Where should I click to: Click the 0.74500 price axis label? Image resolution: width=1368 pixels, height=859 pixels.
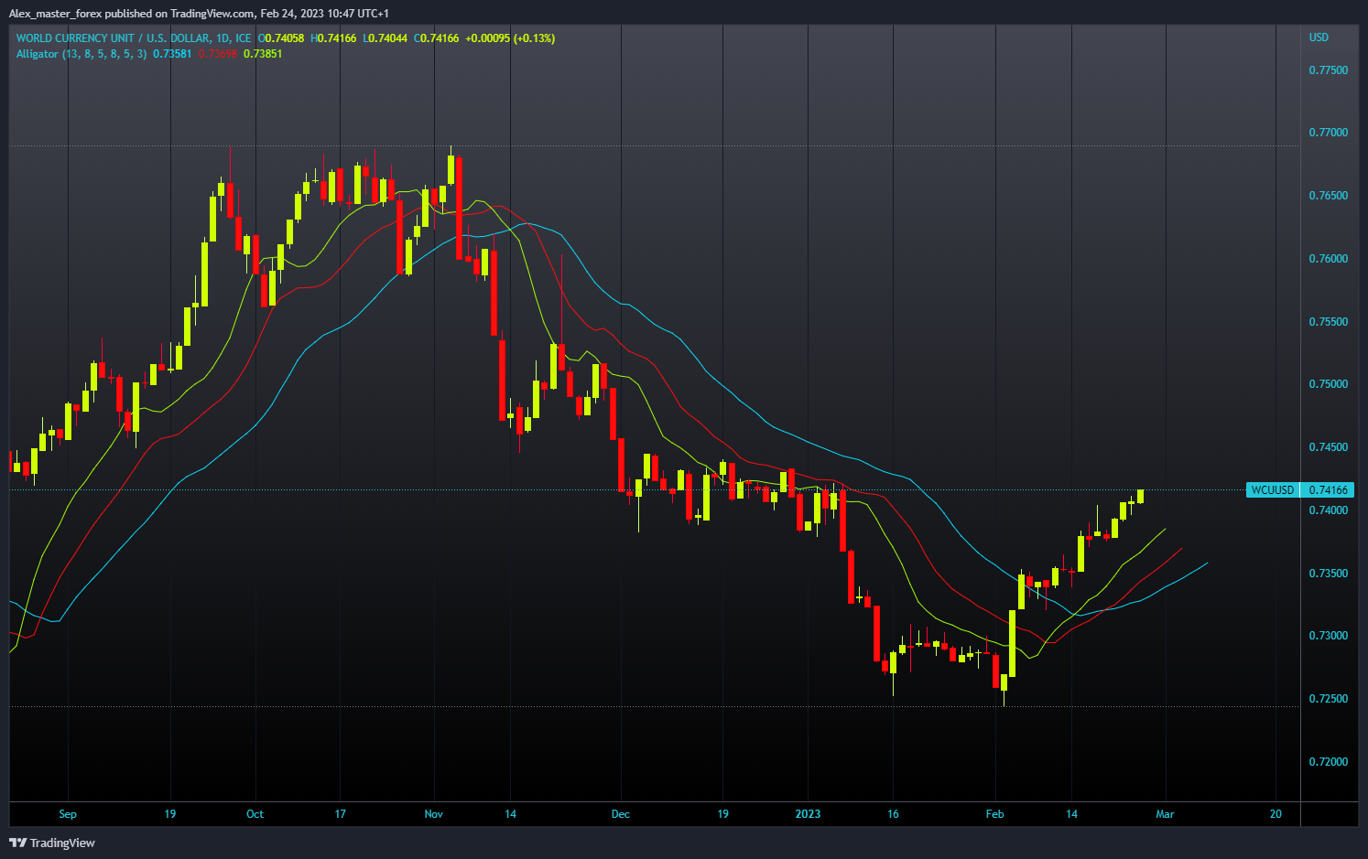point(1328,447)
